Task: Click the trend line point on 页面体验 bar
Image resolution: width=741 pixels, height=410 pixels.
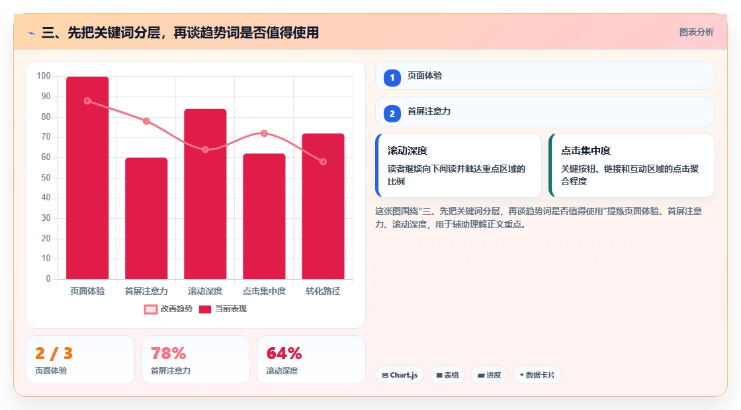Action: (x=87, y=101)
